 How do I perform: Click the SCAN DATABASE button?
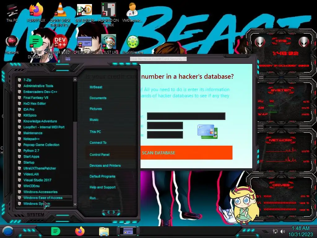tap(186, 152)
